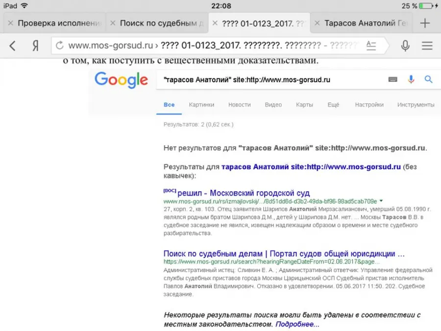This screenshot has height=331, width=441.
Task: Select the Карты search category
Action: point(304,105)
